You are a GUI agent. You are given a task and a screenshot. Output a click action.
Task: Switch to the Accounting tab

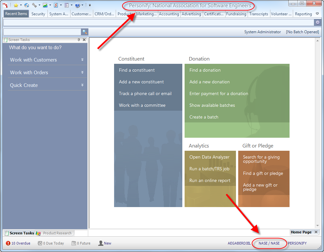169,14
